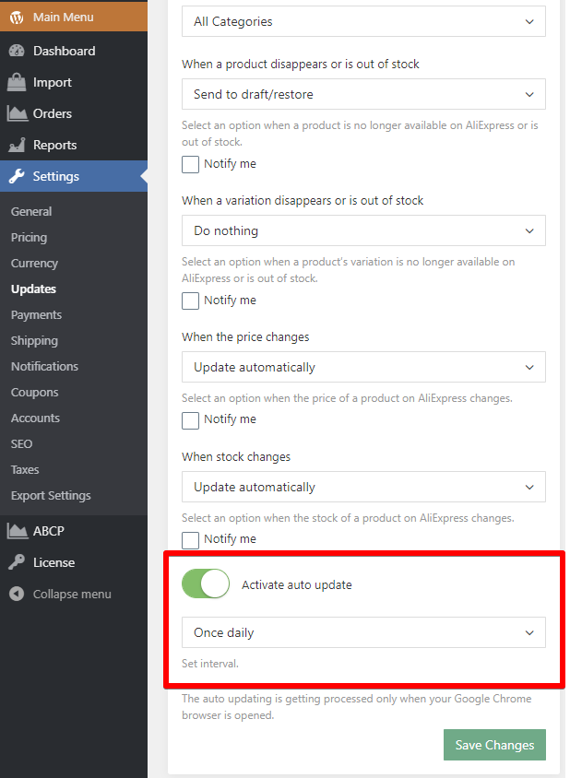Switch to the Updates settings tab
The width and height of the screenshot is (570, 778).
pyautogui.click(x=34, y=289)
